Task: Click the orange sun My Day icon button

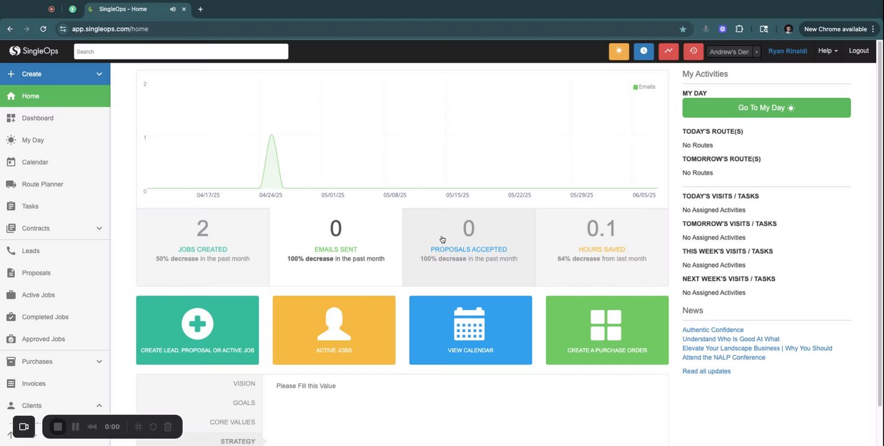Action: click(x=618, y=51)
